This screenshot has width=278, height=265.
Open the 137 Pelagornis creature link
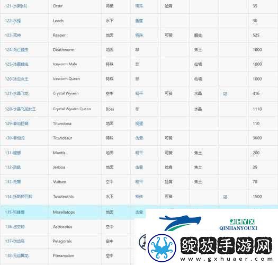(15, 241)
